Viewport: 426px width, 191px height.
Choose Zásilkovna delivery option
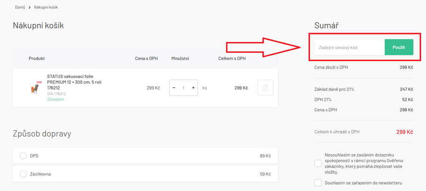23,174
